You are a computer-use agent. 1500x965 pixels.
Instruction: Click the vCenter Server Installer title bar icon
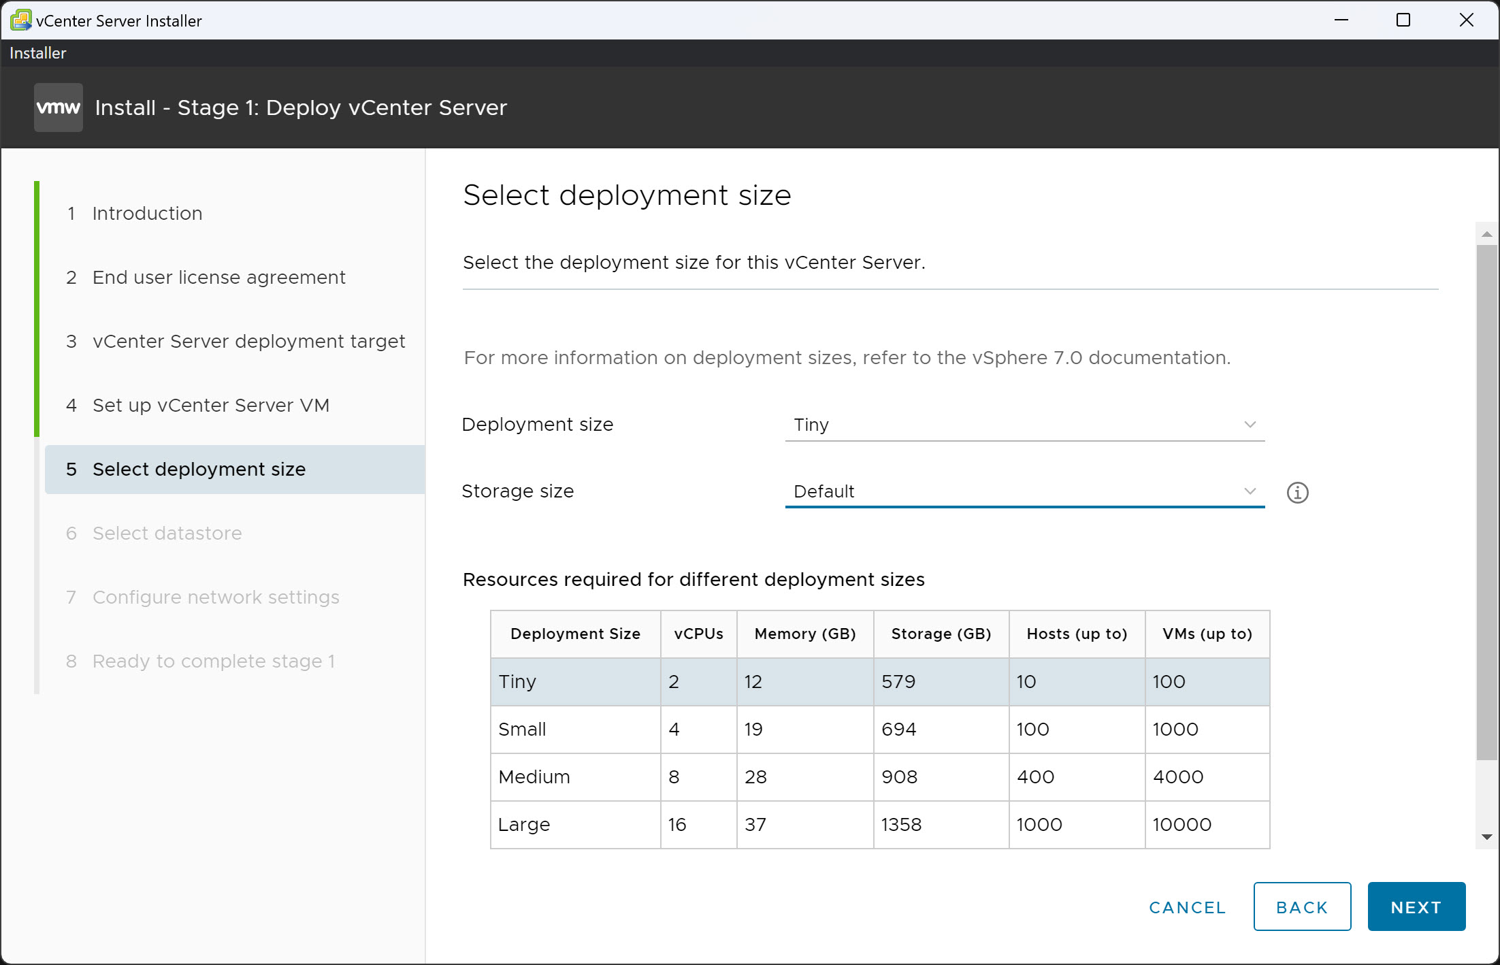20,20
